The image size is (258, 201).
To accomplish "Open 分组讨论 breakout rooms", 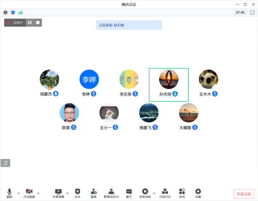I will (x=164, y=192).
